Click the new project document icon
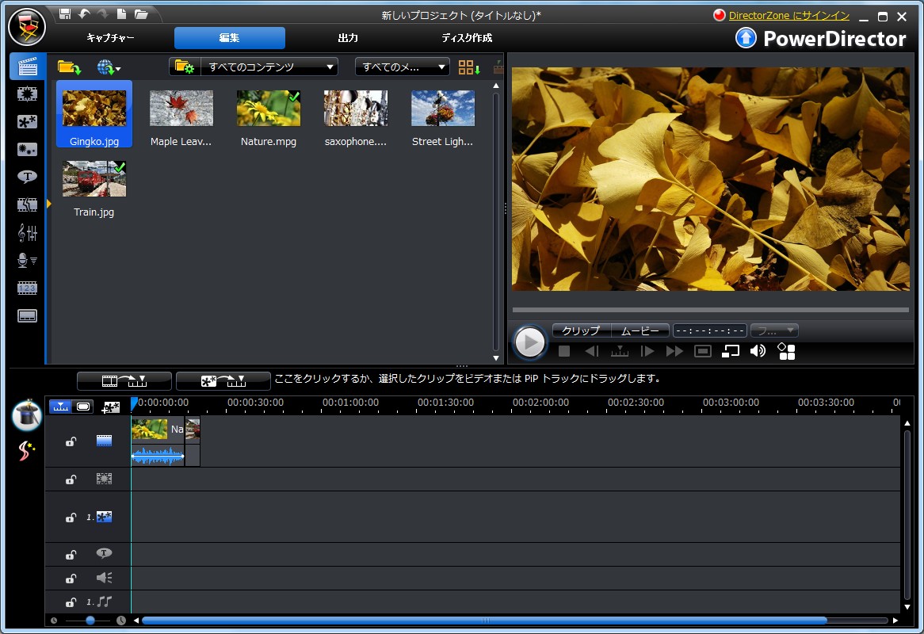Image resolution: width=924 pixels, height=634 pixels. [121, 13]
